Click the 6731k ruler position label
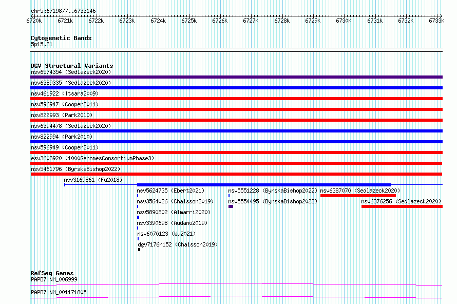This screenshot has height=304, width=457. tap(375, 21)
